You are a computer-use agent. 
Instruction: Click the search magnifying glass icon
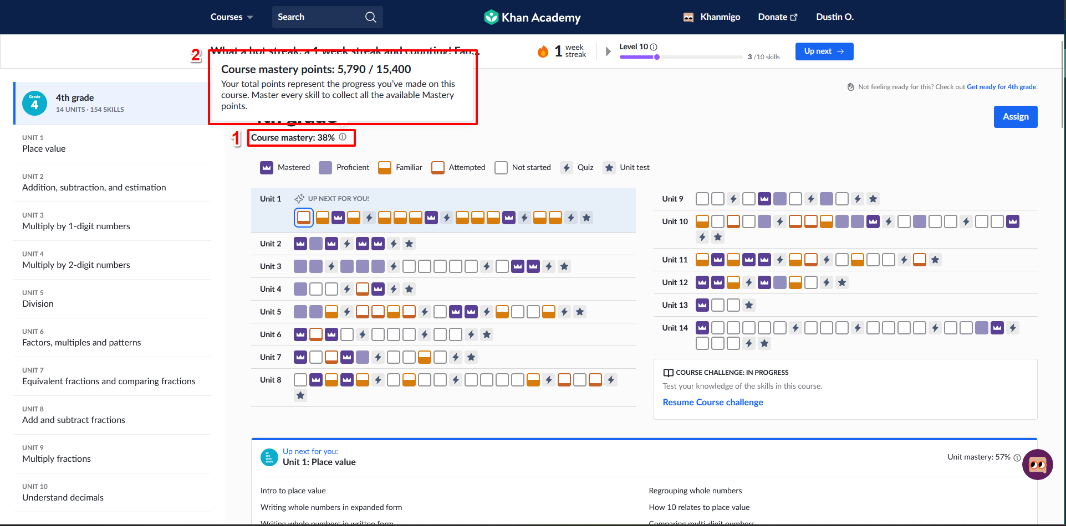(370, 17)
